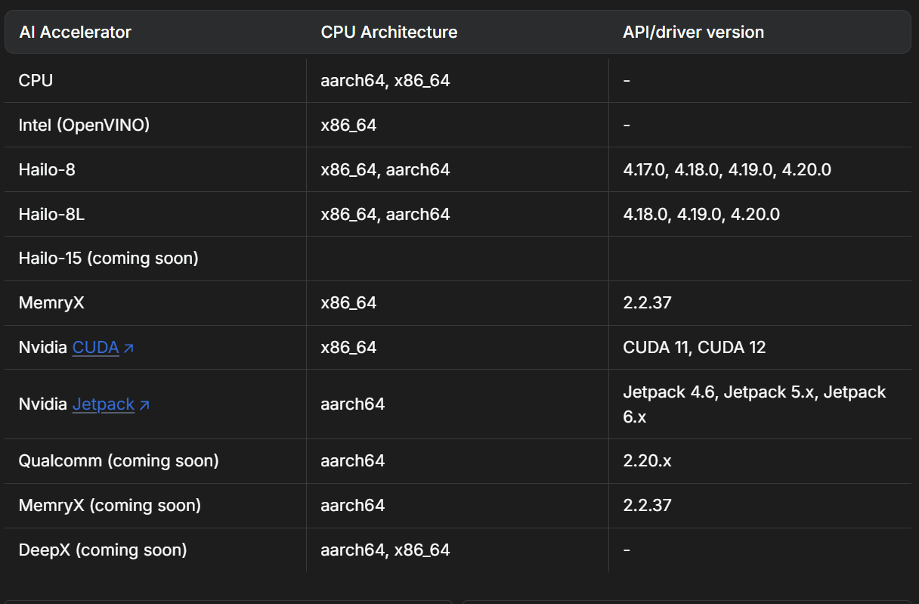Select the MemryX (coming soon) cell

[x=110, y=505]
